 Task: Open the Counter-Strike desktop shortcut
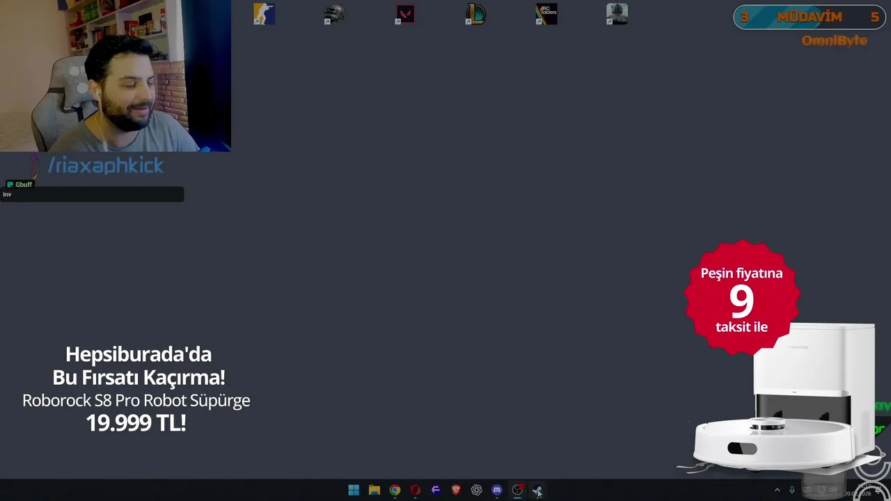point(265,14)
